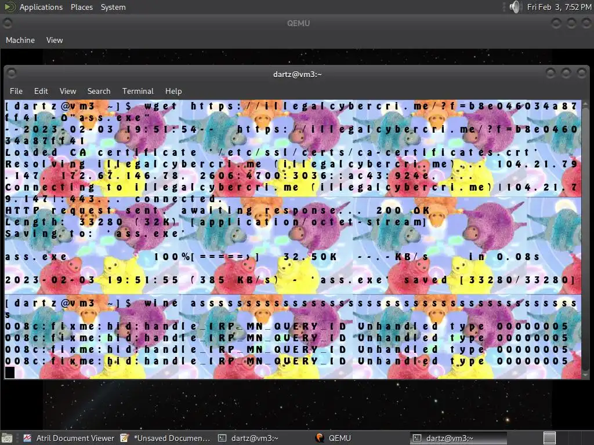Click the inactive dartz@vm3:~ taskbar entry
Image resolution: width=594 pixels, height=445 pixels.
[248, 438]
